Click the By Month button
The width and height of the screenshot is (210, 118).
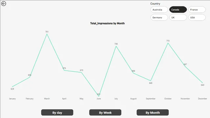pos(153,112)
